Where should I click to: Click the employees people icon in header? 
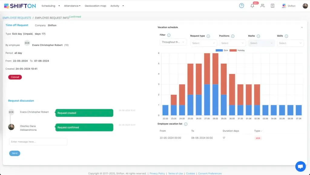point(262,6)
